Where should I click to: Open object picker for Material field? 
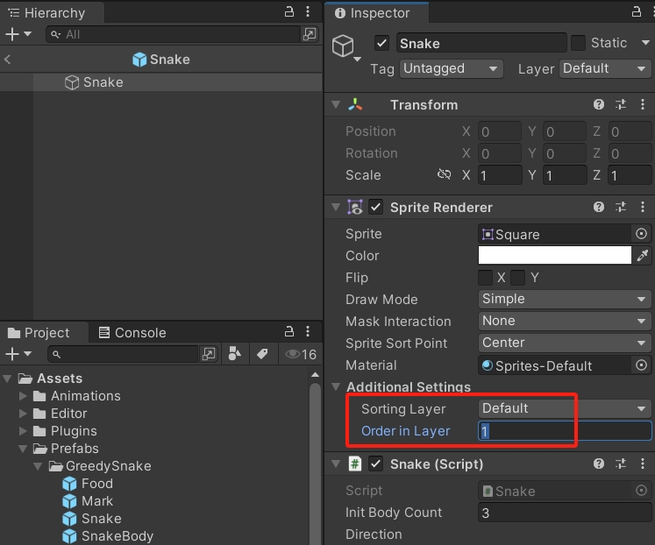click(x=641, y=365)
